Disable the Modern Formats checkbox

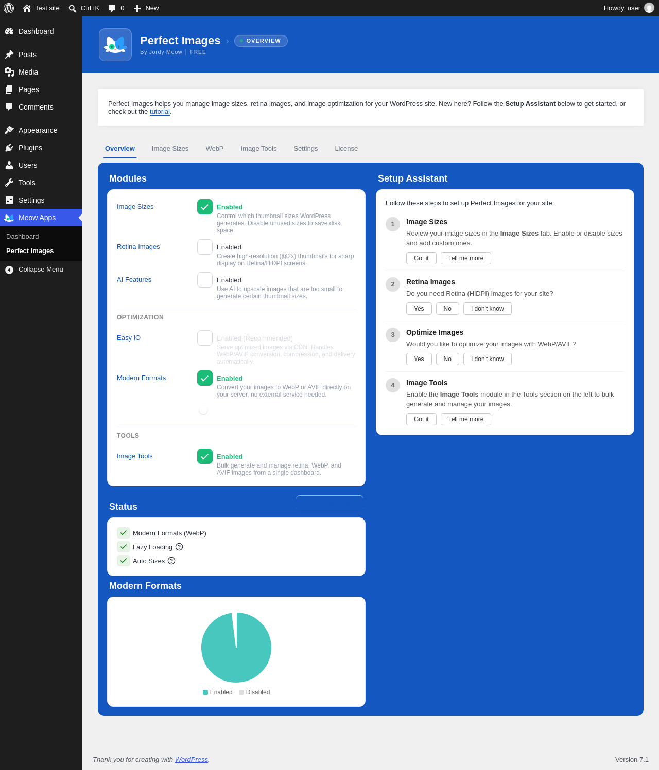pyautogui.click(x=205, y=378)
